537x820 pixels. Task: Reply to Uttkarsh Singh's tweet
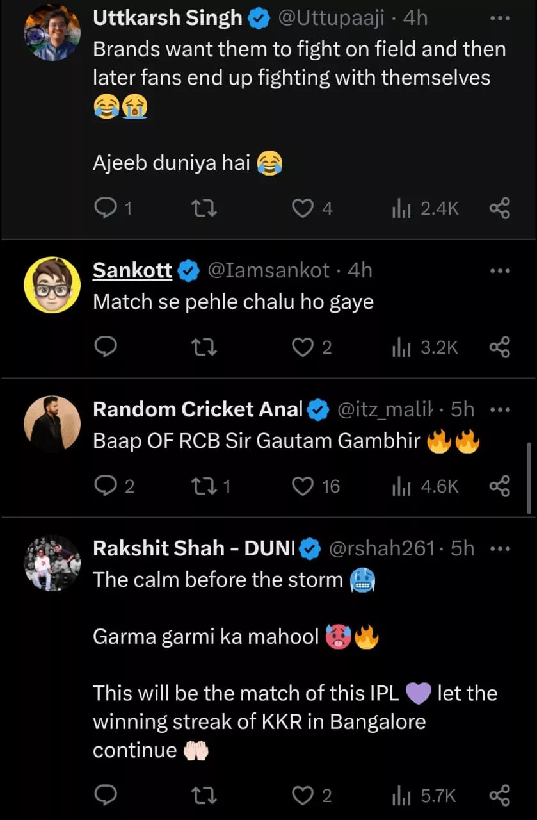(x=105, y=208)
